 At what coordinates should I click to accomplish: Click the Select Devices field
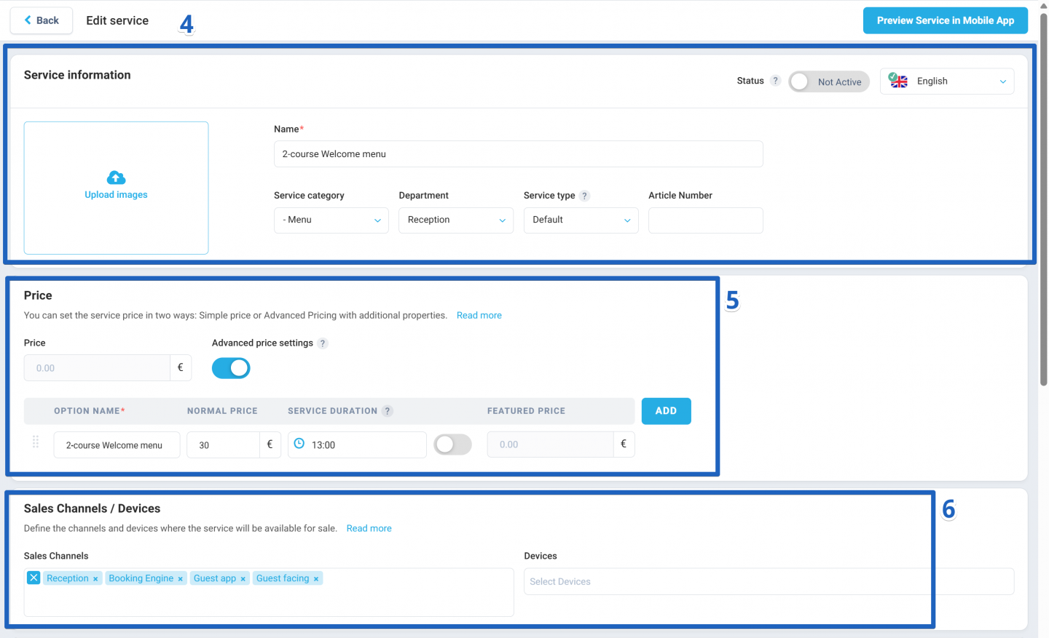click(769, 582)
